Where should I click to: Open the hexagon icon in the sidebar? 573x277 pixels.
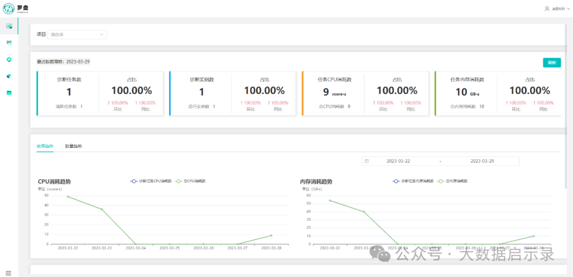click(9, 59)
